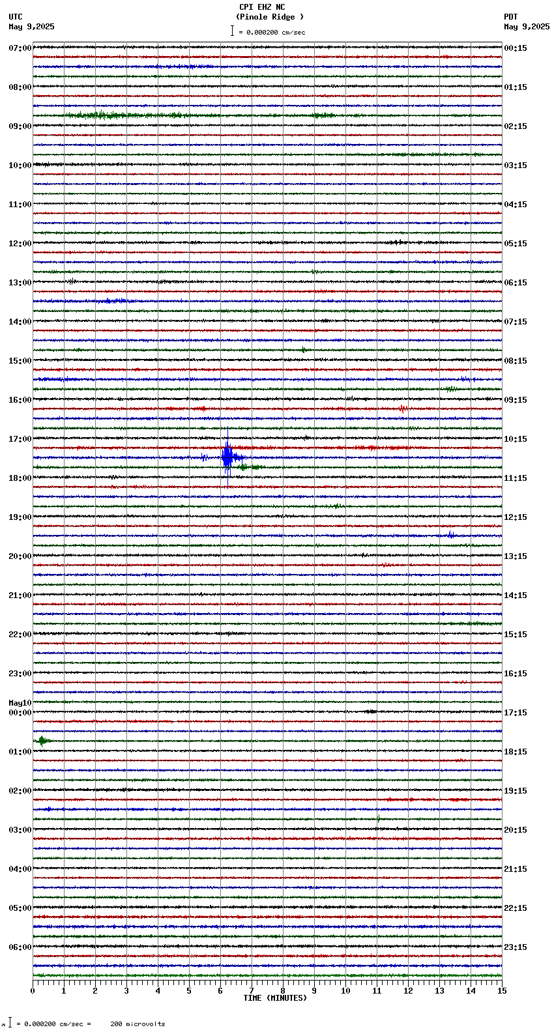This screenshot has width=554, height=1032.
Task: Click the '23:00' UTC time label
Action: (20, 674)
